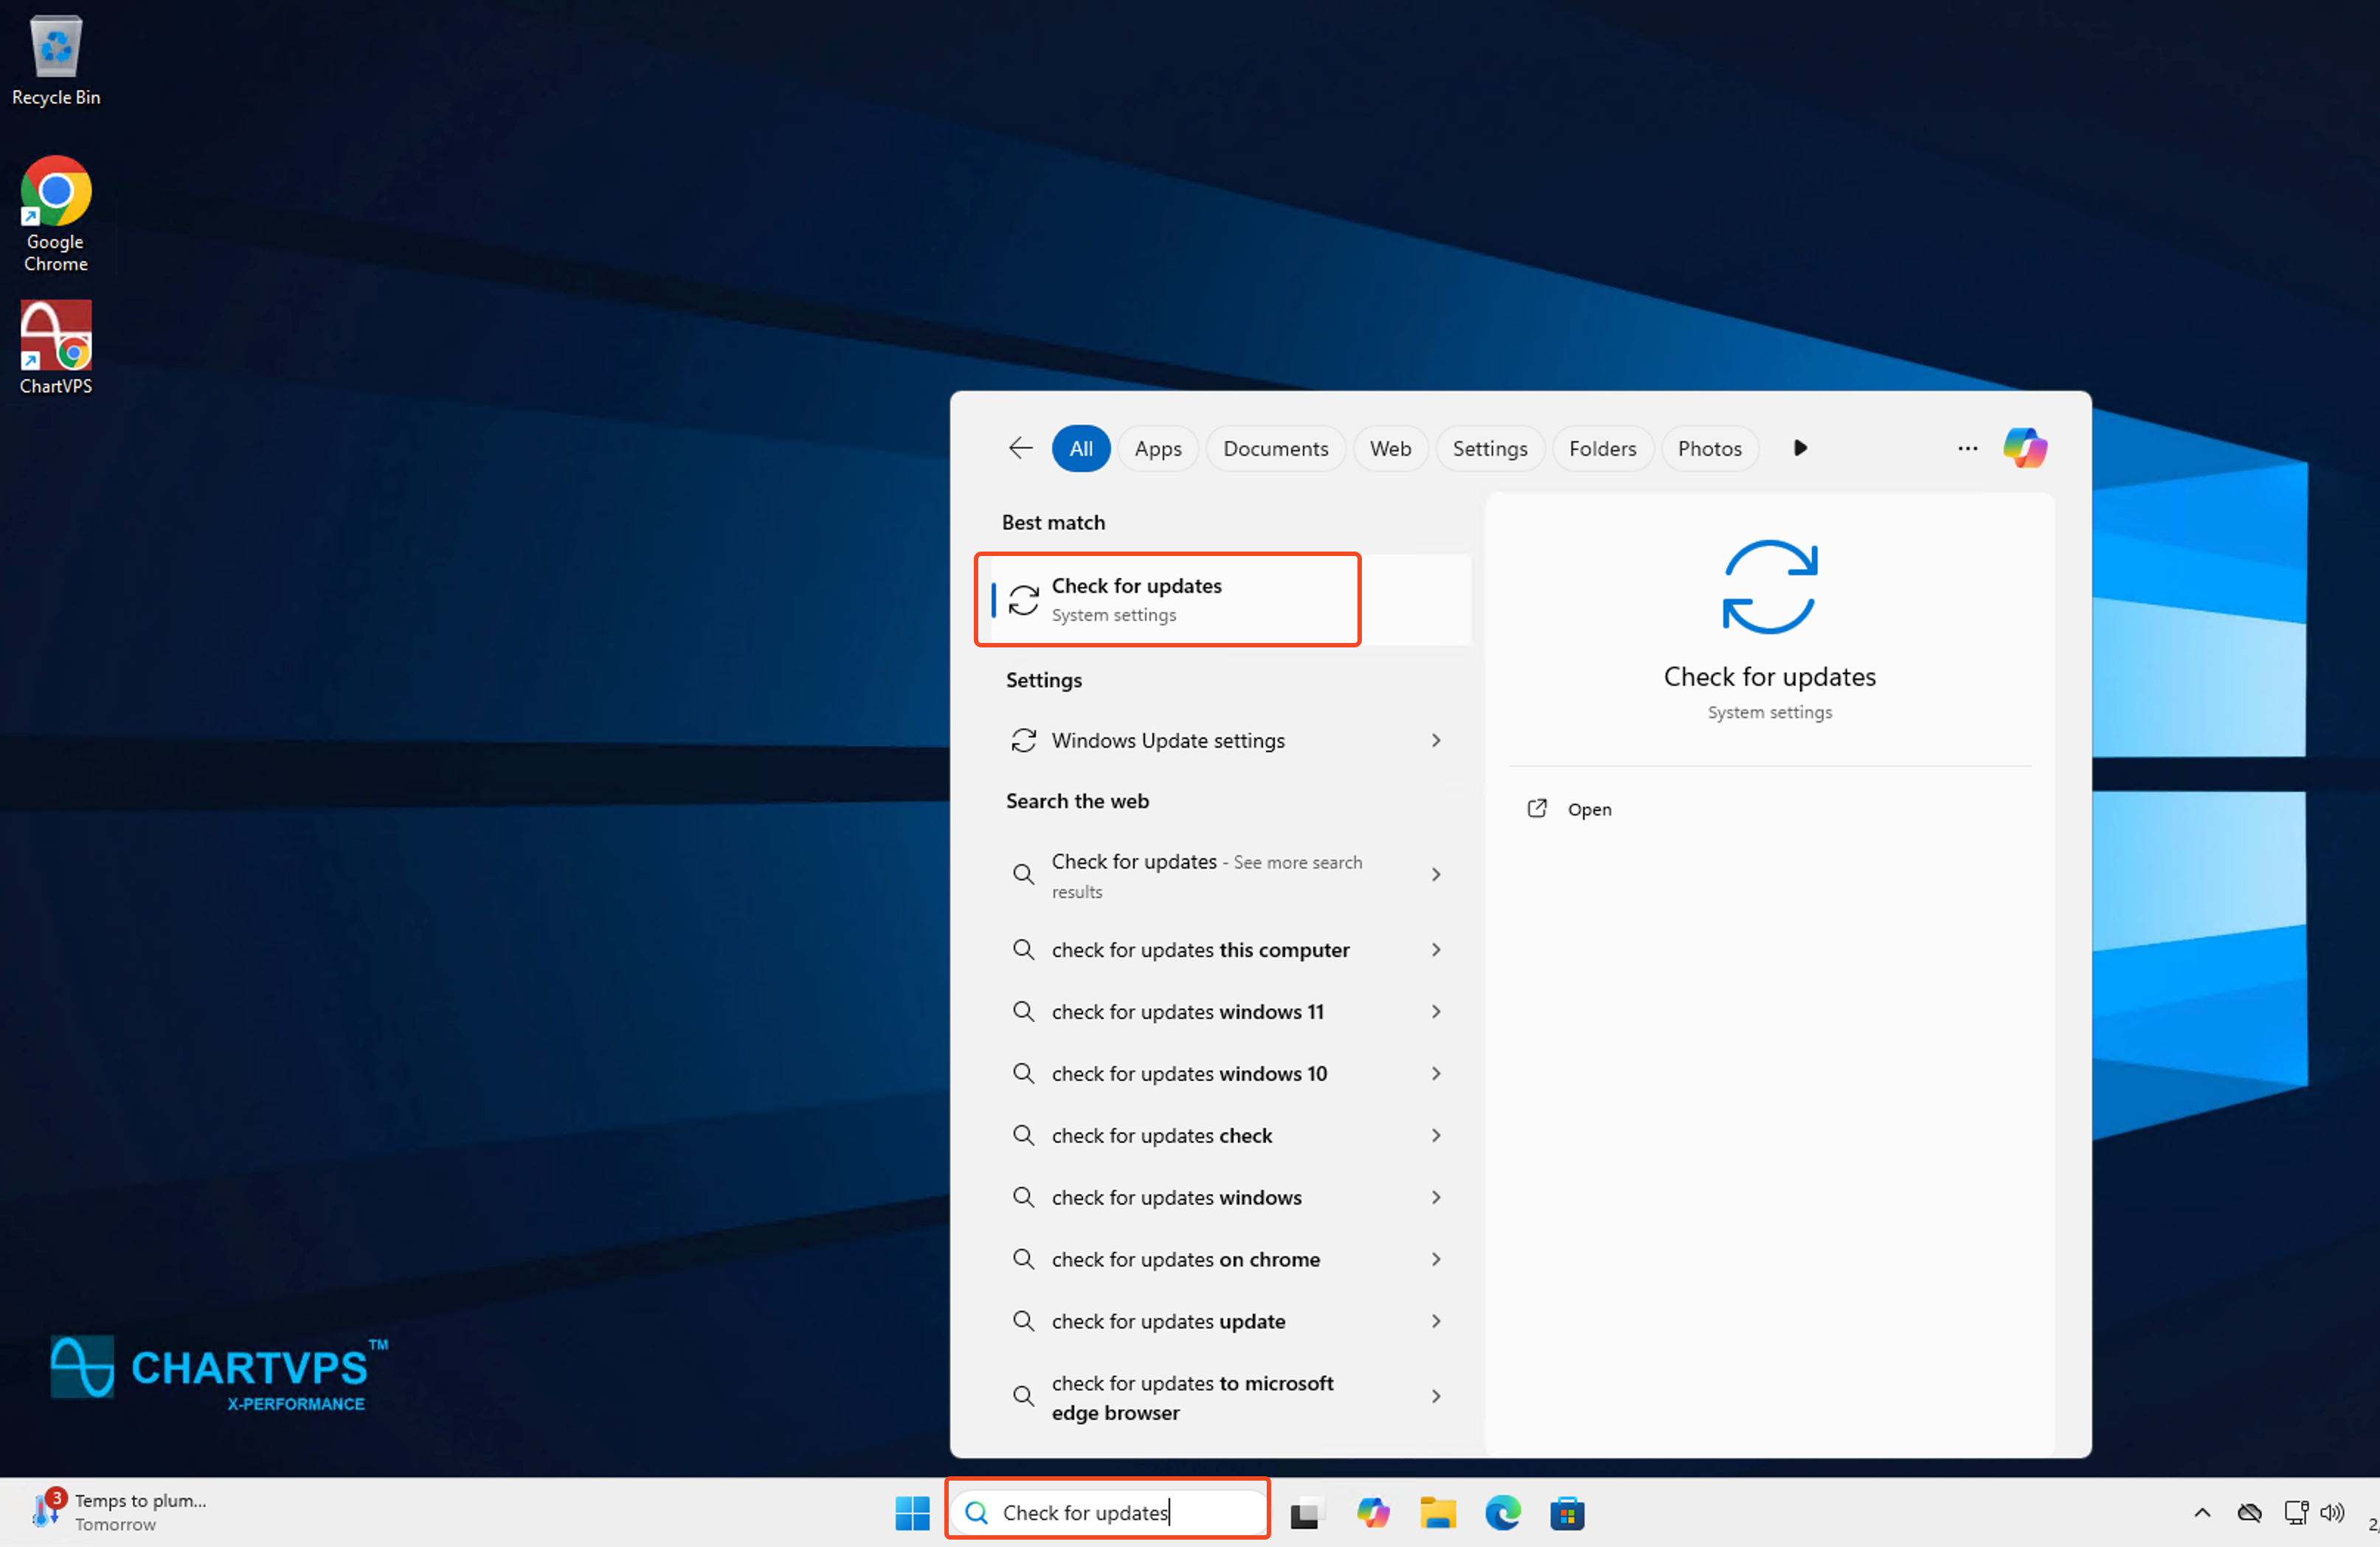The width and height of the screenshot is (2380, 1547).
Task: Launch Microsoft Store from the taskbar
Action: pos(1566,1512)
